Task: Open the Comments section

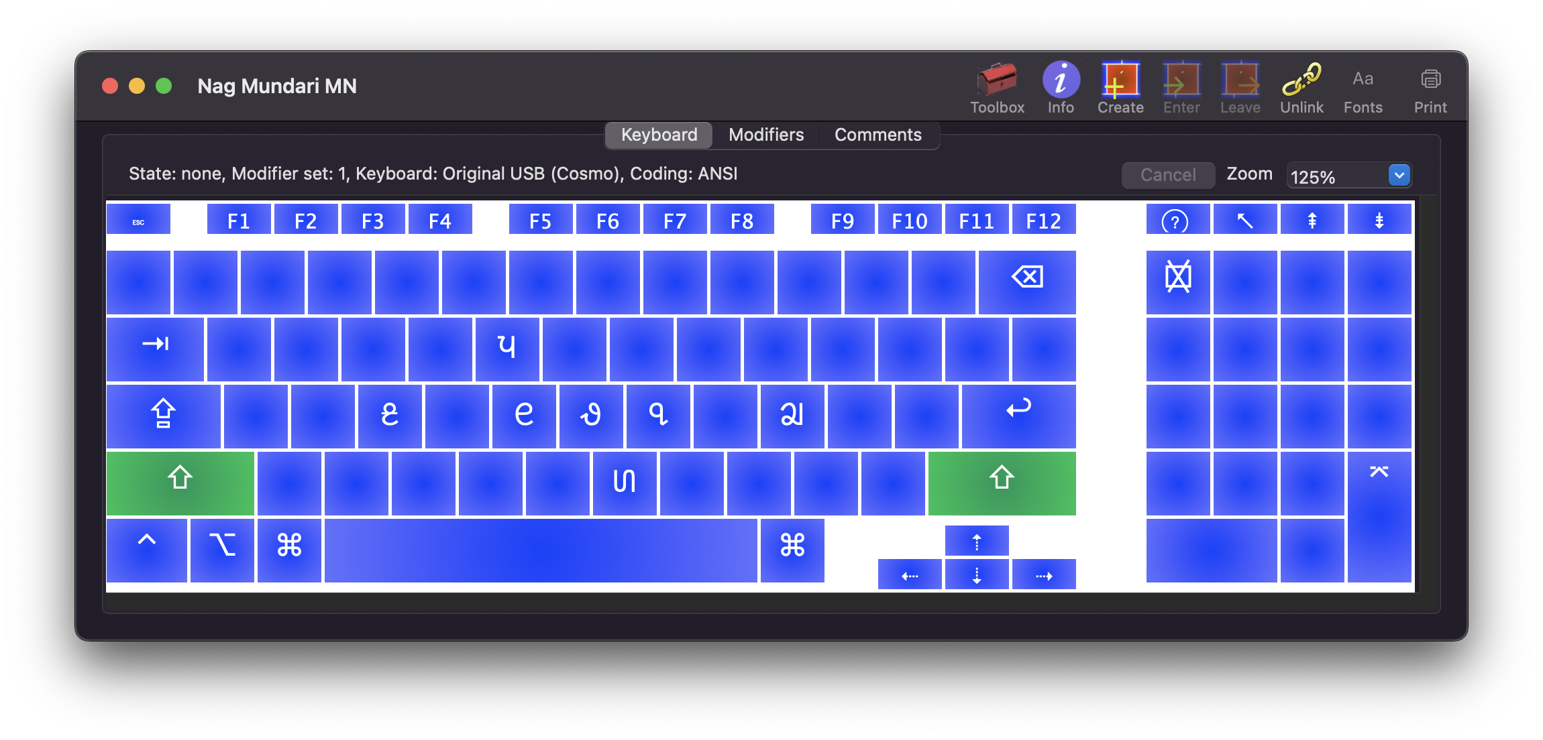Action: pyautogui.click(x=877, y=133)
